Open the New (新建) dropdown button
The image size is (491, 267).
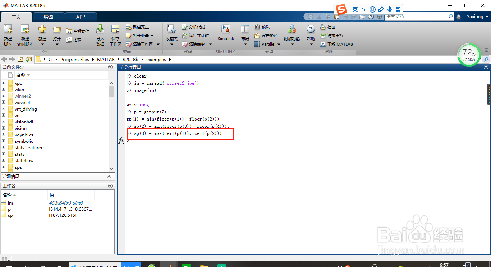coord(42,35)
